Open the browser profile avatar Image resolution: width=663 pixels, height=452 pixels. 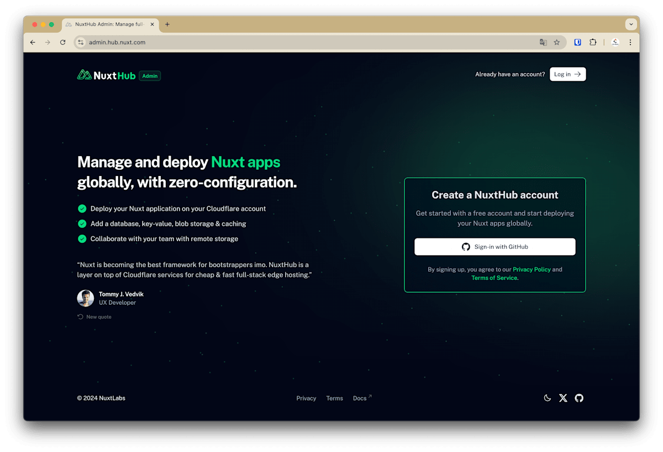pos(615,42)
